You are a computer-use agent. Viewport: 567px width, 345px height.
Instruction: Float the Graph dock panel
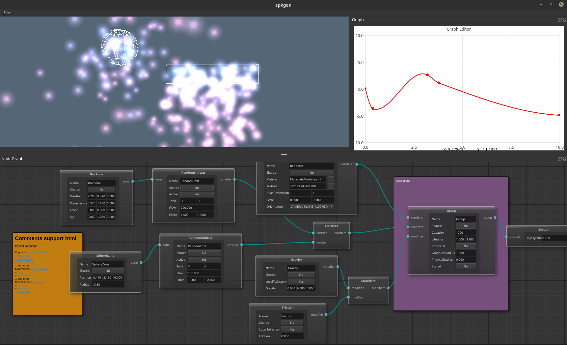click(560, 20)
